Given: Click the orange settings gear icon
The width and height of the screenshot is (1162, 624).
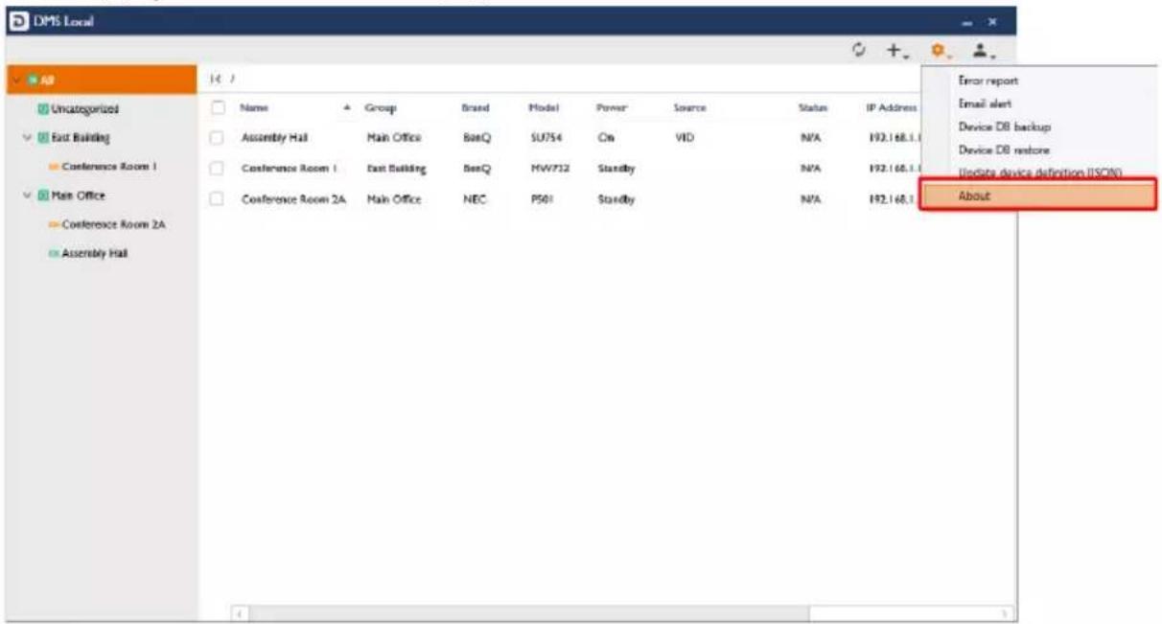Looking at the screenshot, I should (940, 52).
